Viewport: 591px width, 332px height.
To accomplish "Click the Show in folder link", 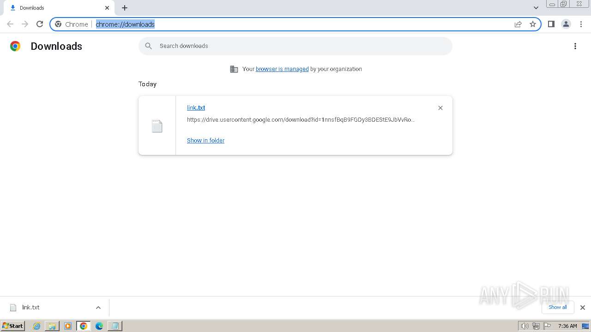I will [205, 140].
